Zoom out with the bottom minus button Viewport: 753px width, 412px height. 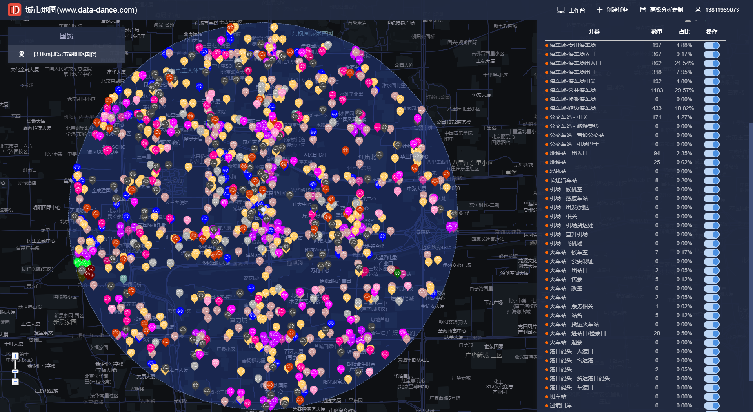click(15, 382)
